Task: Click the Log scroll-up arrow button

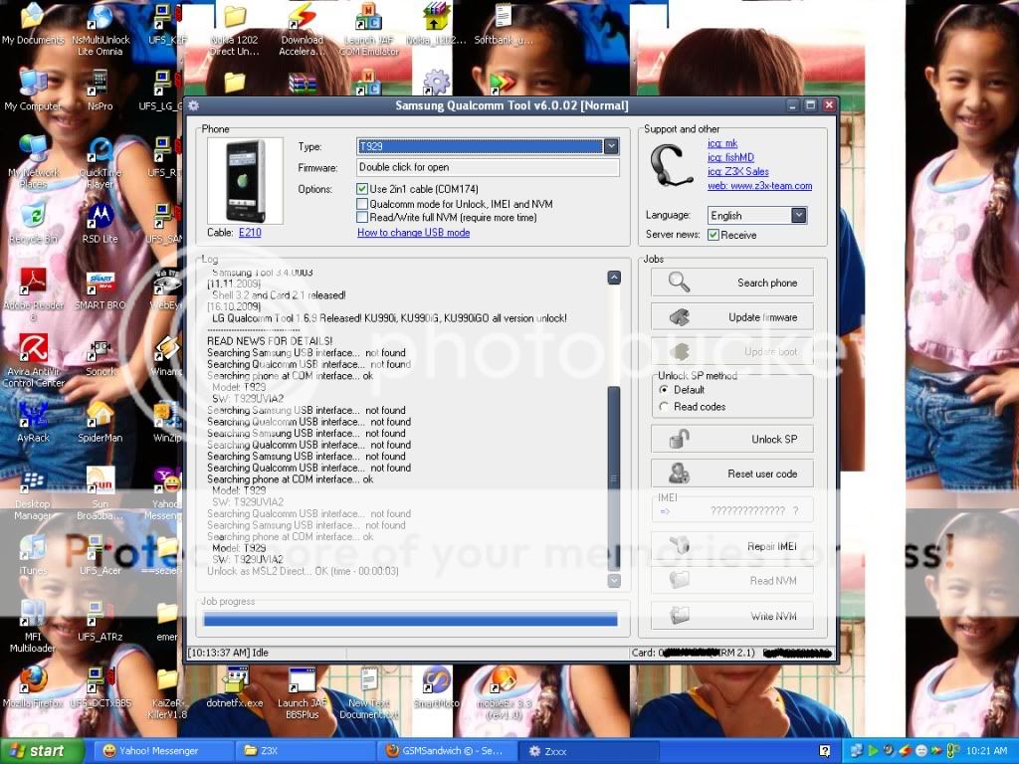Action: pyautogui.click(x=613, y=278)
